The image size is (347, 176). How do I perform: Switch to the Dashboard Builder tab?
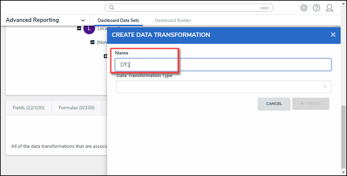click(x=173, y=21)
